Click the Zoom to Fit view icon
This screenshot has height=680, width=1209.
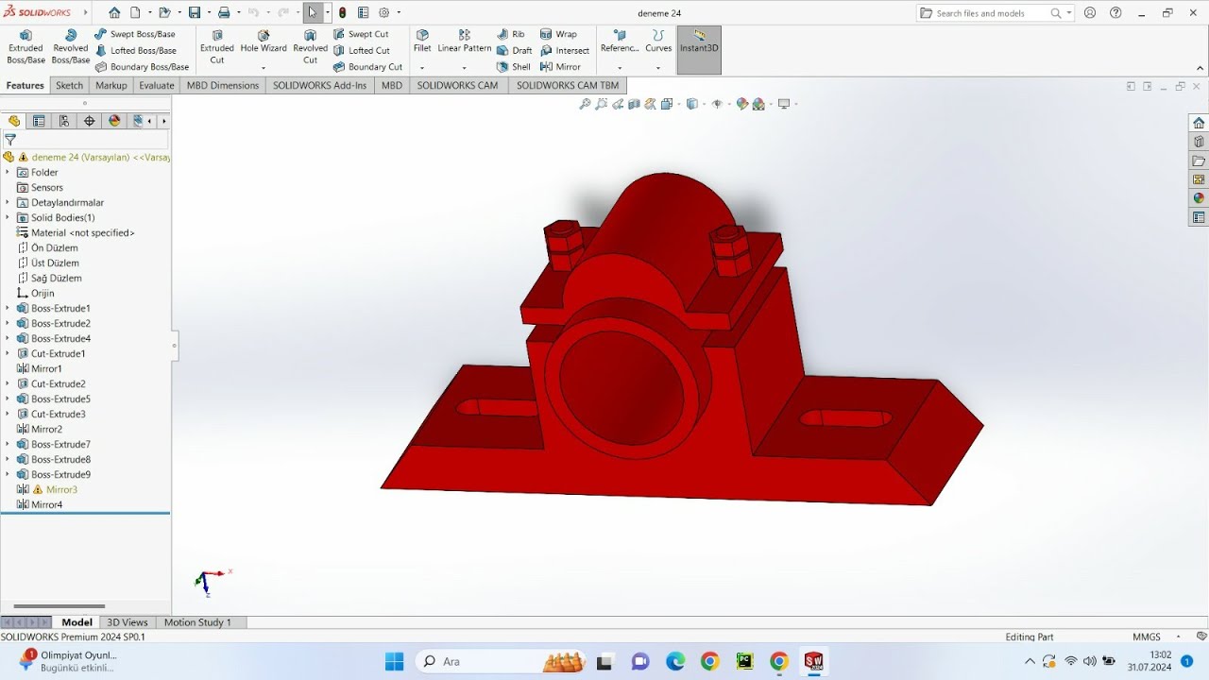[x=585, y=104]
